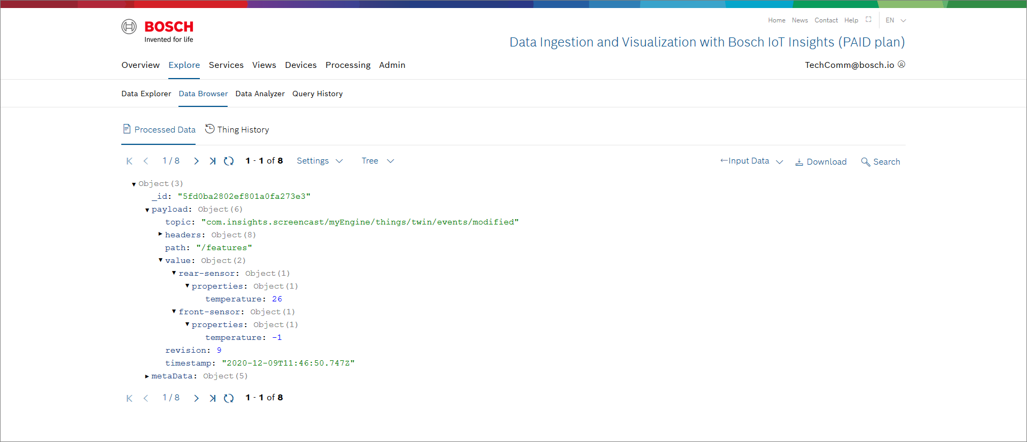This screenshot has width=1027, height=442.
Task: Open the Settings dropdown
Action: (319, 161)
